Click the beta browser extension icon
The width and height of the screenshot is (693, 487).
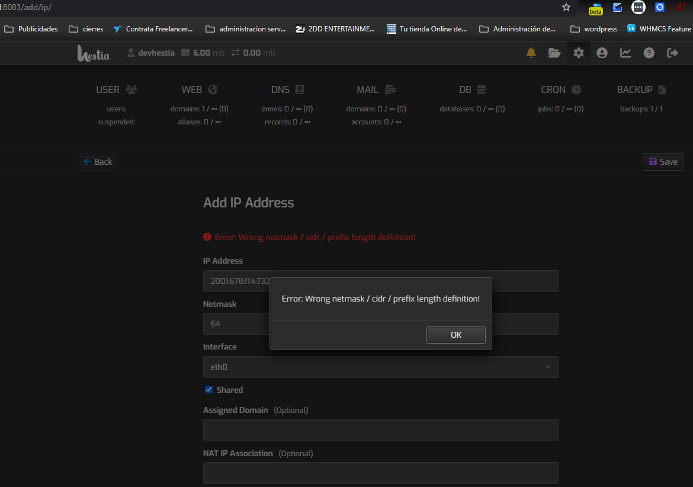pyautogui.click(x=595, y=9)
